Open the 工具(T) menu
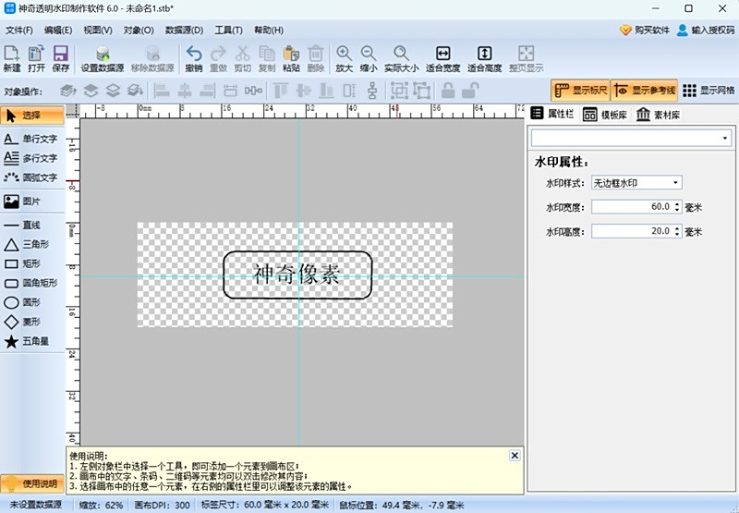This screenshot has height=513, width=739. click(228, 31)
